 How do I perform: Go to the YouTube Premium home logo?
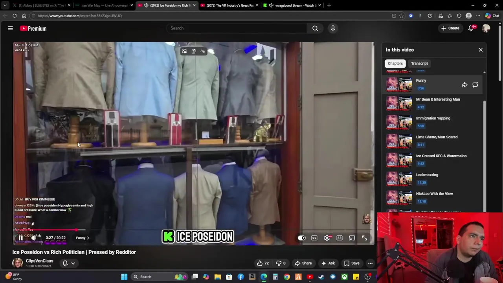tap(33, 28)
